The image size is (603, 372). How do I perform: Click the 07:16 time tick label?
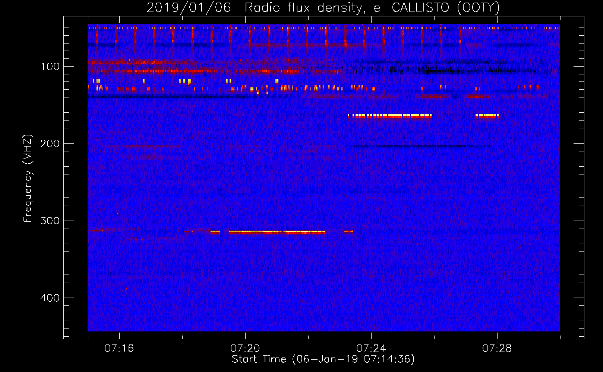pos(119,349)
